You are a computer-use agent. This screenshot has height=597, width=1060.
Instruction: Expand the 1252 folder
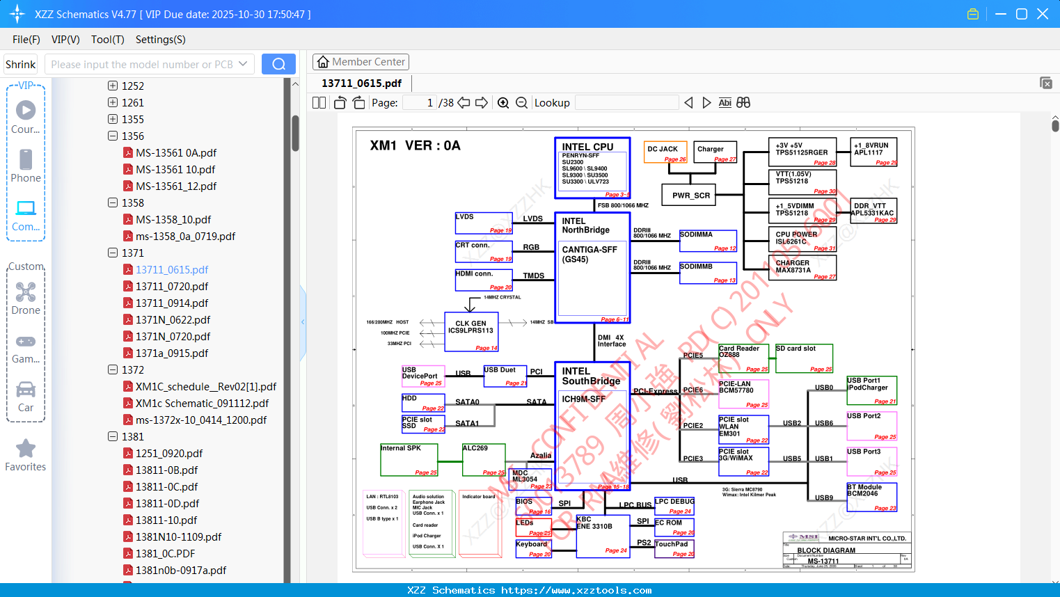pyautogui.click(x=113, y=86)
